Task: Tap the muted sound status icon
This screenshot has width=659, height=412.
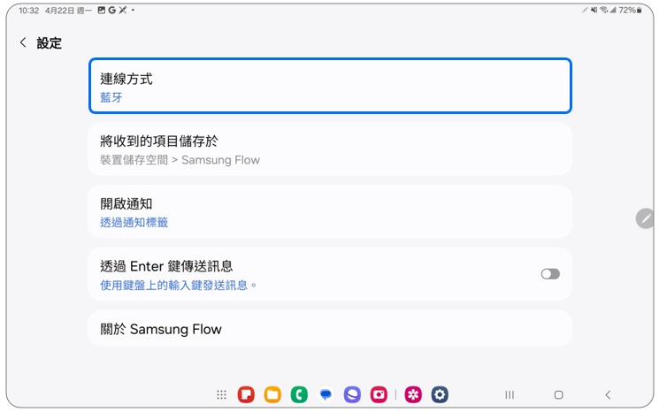Action: click(x=594, y=10)
